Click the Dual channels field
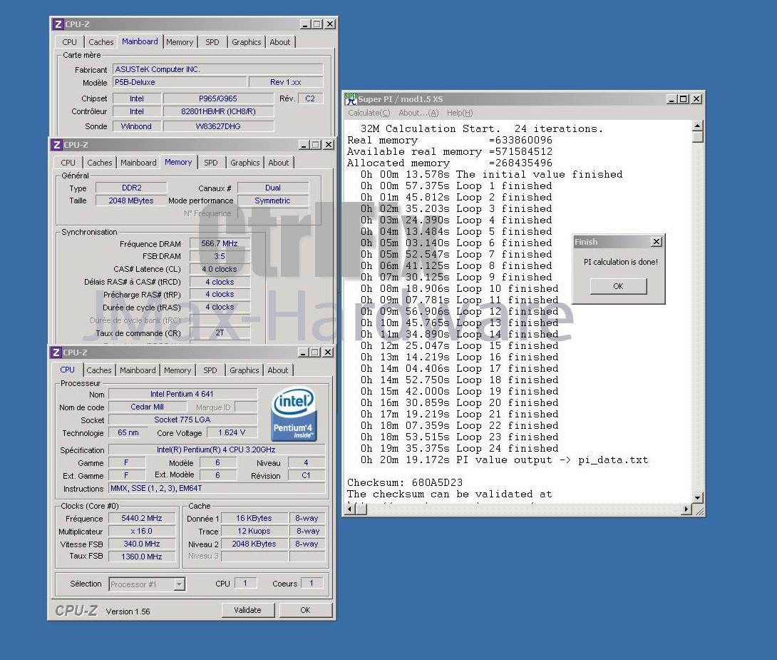This screenshot has width=777, height=660. tap(273, 188)
